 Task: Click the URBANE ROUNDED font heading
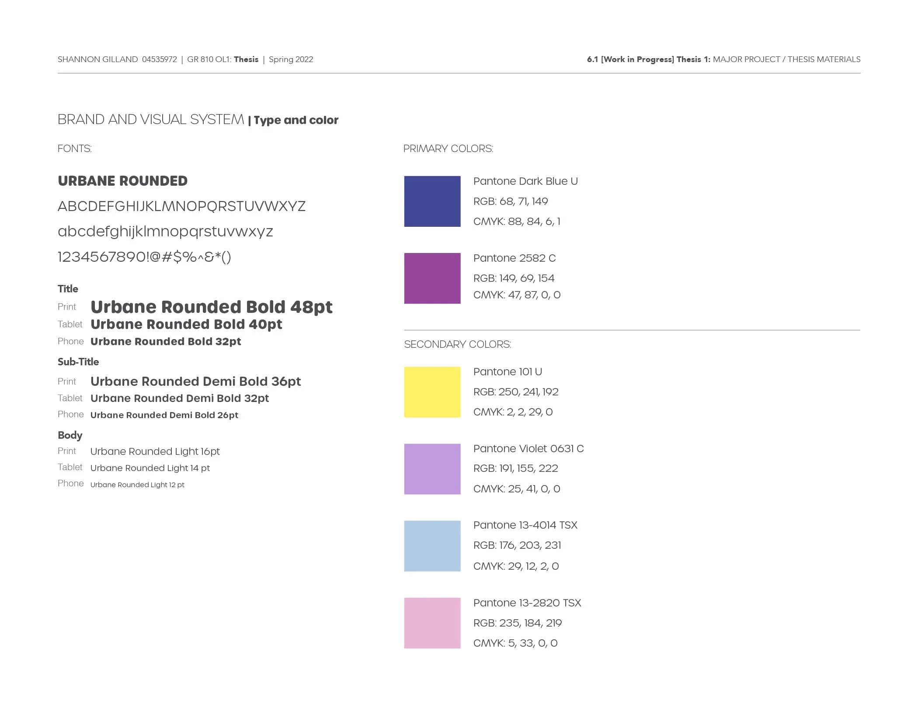pyautogui.click(x=122, y=181)
